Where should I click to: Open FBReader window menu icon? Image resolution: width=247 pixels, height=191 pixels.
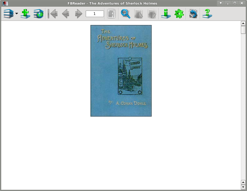pyautogui.click(x=5, y=3)
